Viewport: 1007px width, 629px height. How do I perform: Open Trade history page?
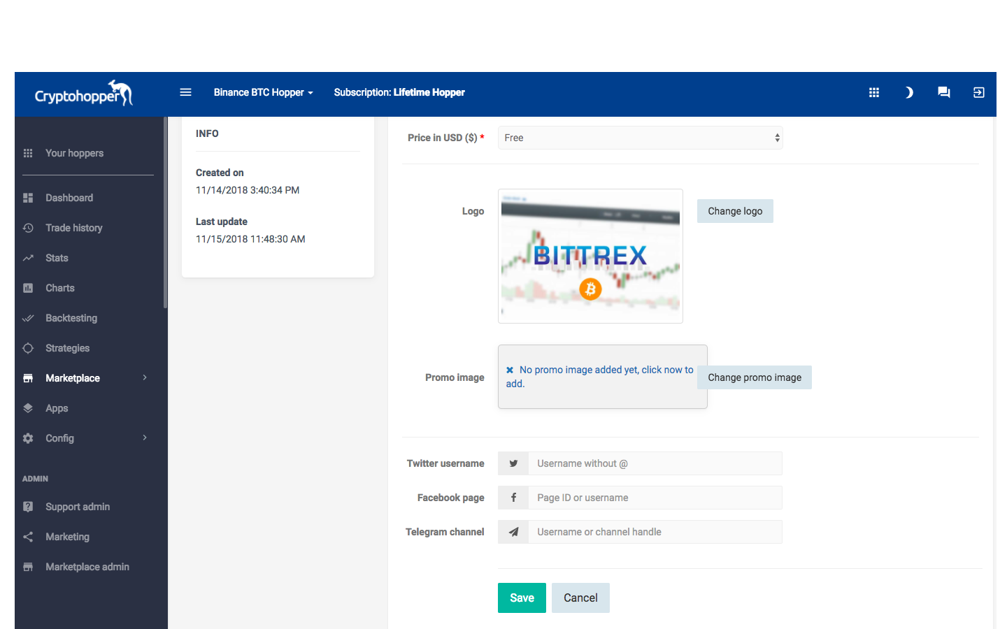coord(73,228)
